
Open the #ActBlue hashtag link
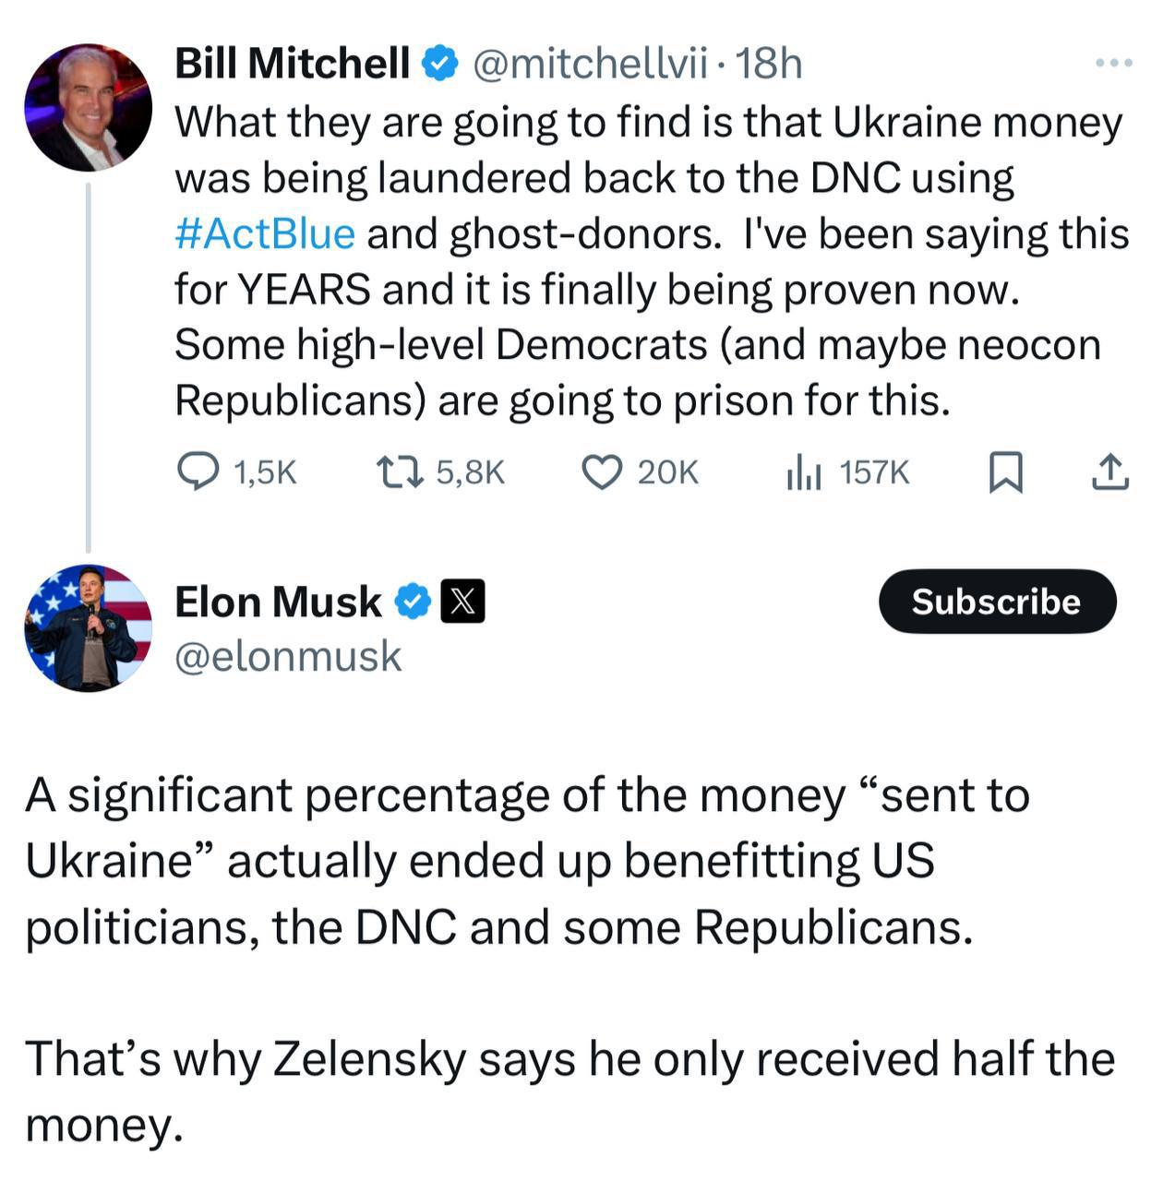pos(265,234)
